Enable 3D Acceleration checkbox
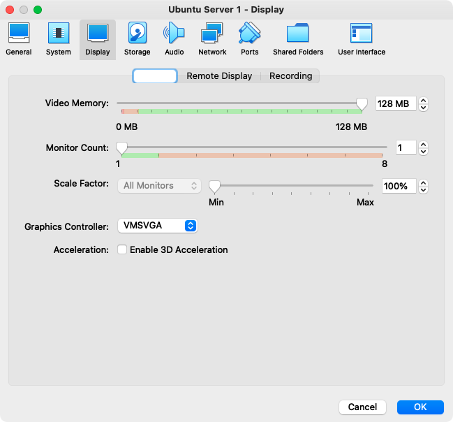This screenshot has height=422, width=453. coord(122,249)
